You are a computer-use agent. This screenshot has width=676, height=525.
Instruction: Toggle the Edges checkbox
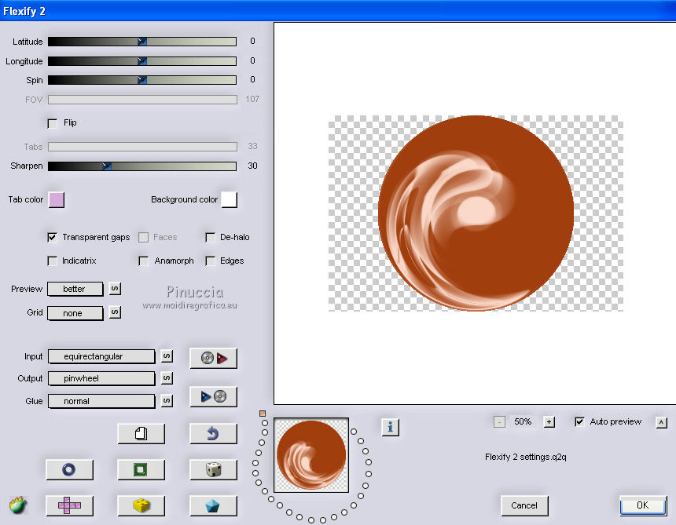[x=211, y=261]
